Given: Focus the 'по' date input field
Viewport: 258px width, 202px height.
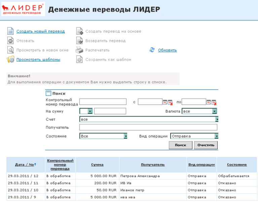Looking at the screenshot, I should coord(194,102).
